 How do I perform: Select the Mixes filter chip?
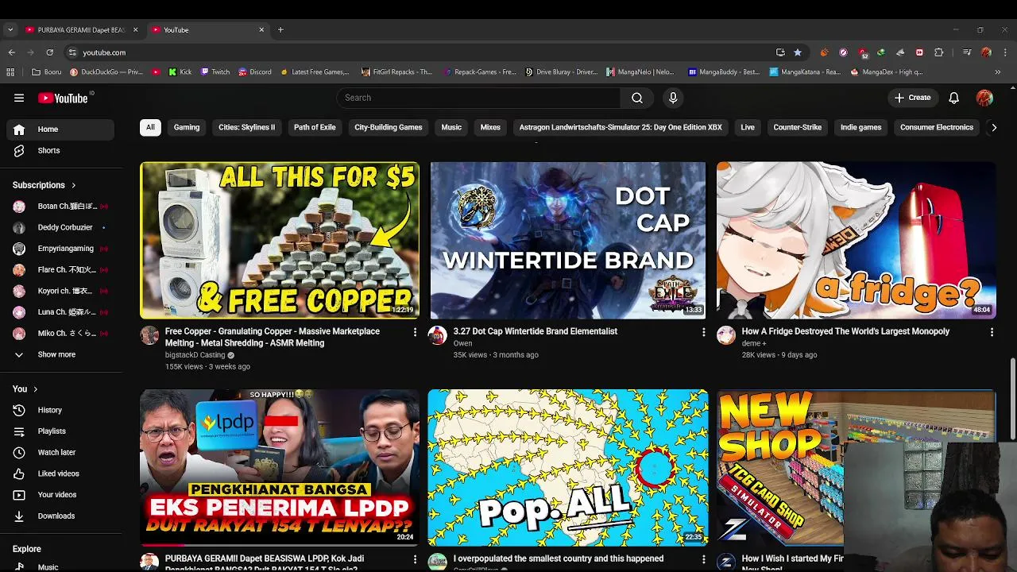(490, 127)
